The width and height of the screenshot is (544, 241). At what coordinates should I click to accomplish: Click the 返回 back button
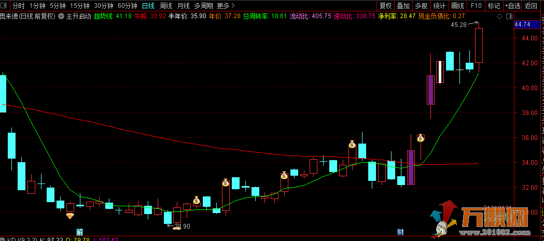(x=531, y=6)
